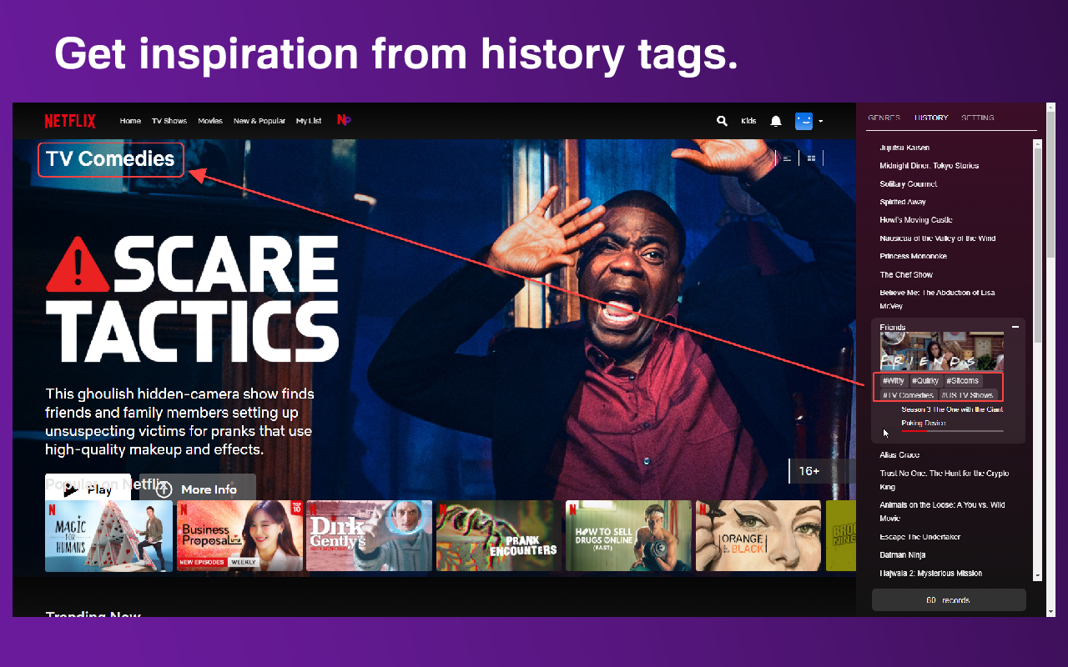Collapse the Friends history entry
The height and width of the screenshot is (667, 1068).
1015,328
